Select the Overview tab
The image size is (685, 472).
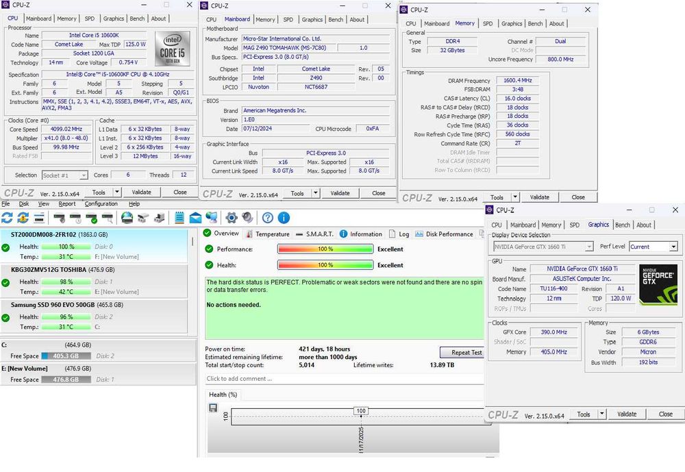[x=221, y=234]
